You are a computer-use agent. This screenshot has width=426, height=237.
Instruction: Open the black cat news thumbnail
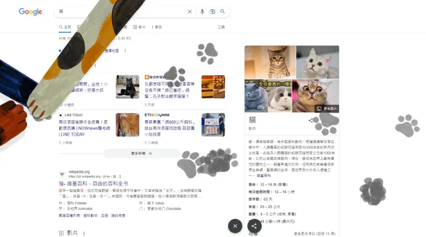pyautogui.click(x=127, y=87)
